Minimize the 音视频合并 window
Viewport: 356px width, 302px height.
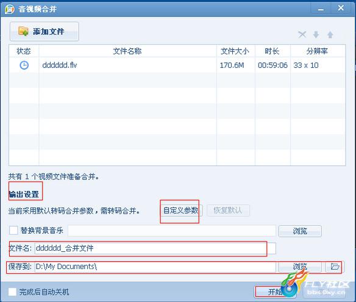(x=321, y=9)
